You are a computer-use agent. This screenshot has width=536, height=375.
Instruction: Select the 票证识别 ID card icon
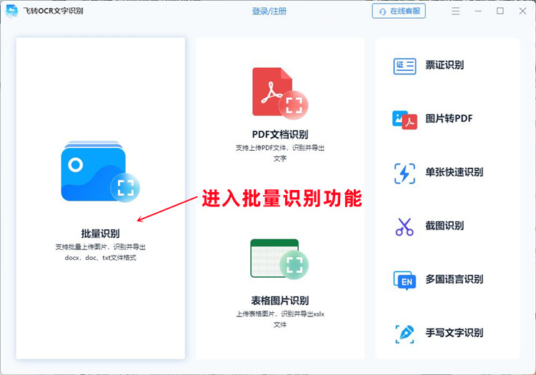[x=405, y=66]
